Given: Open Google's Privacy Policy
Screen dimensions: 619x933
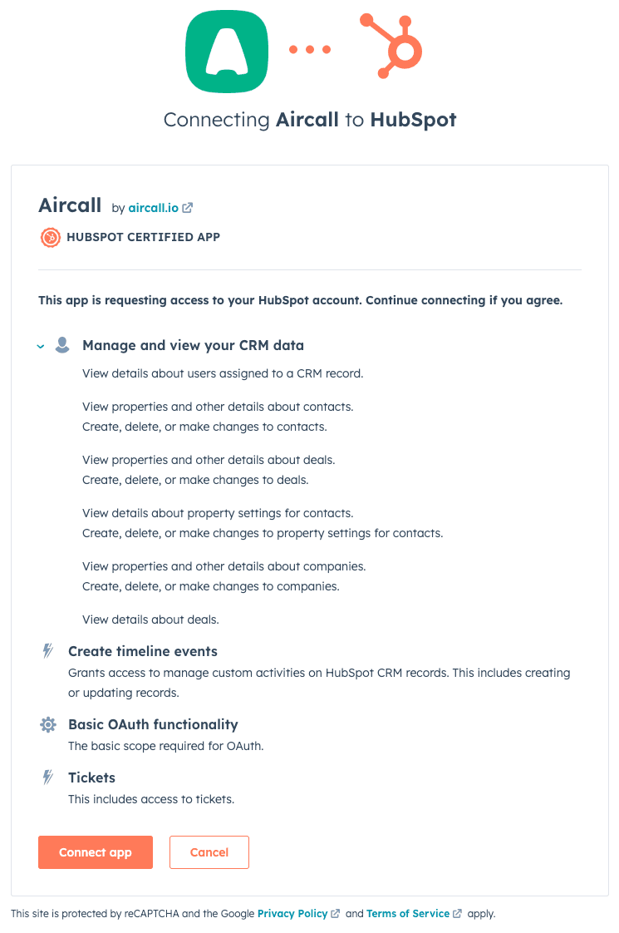Looking at the screenshot, I should coord(292,913).
